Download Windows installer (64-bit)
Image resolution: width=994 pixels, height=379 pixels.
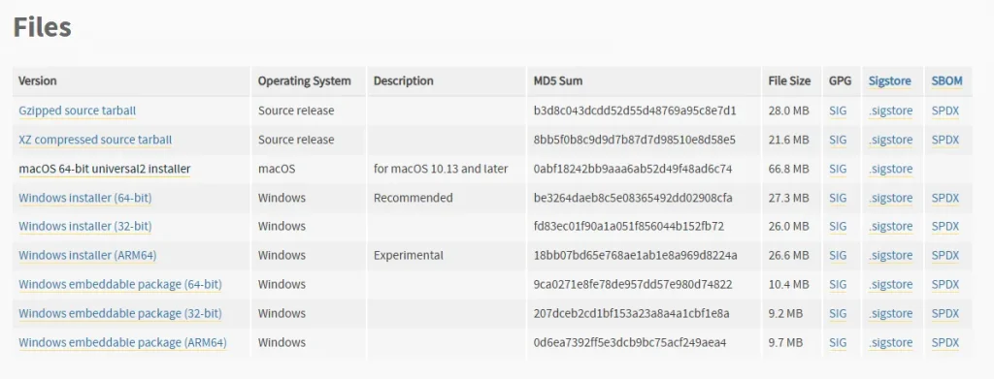(85, 198)
